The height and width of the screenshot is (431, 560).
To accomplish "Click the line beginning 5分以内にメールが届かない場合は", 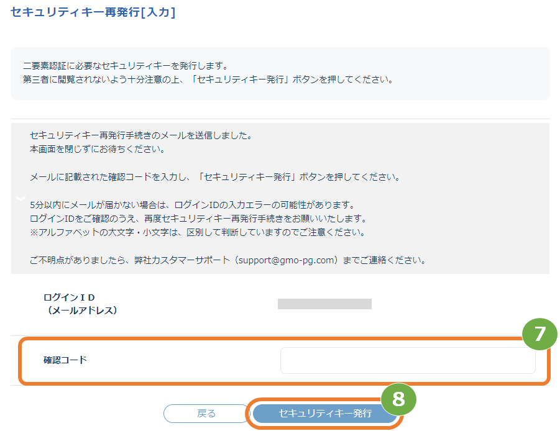I will pyautogui.click(x=193, y=205).
